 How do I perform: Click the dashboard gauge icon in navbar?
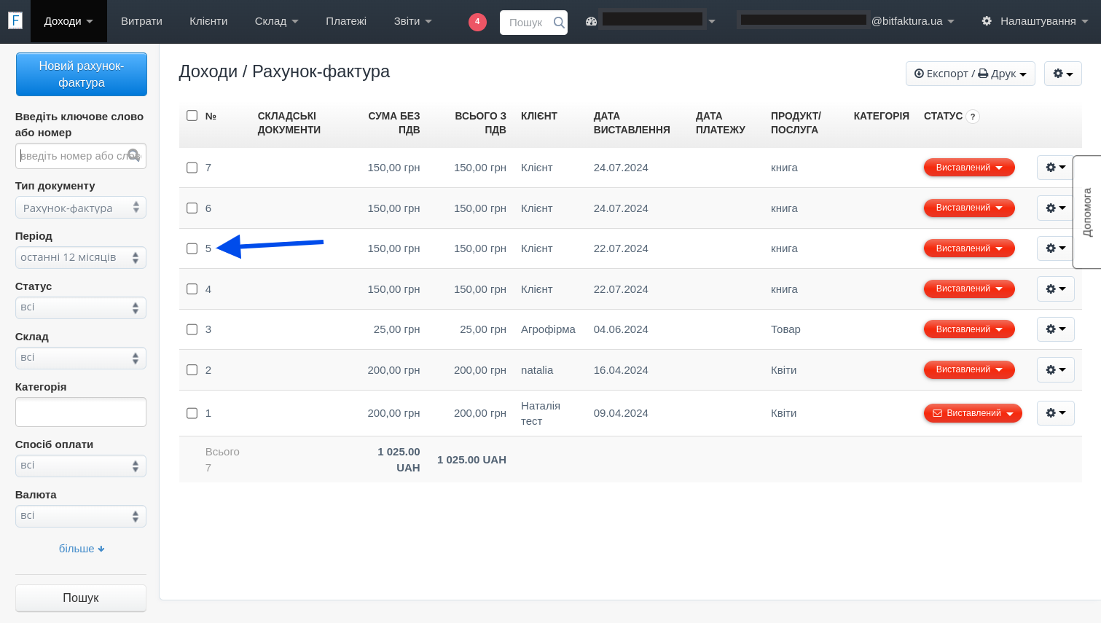[591, 22]
